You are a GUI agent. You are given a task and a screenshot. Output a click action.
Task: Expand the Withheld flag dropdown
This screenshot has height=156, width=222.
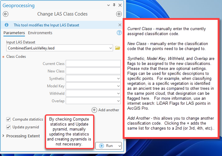pyautogui.click(x=118, y=94)
